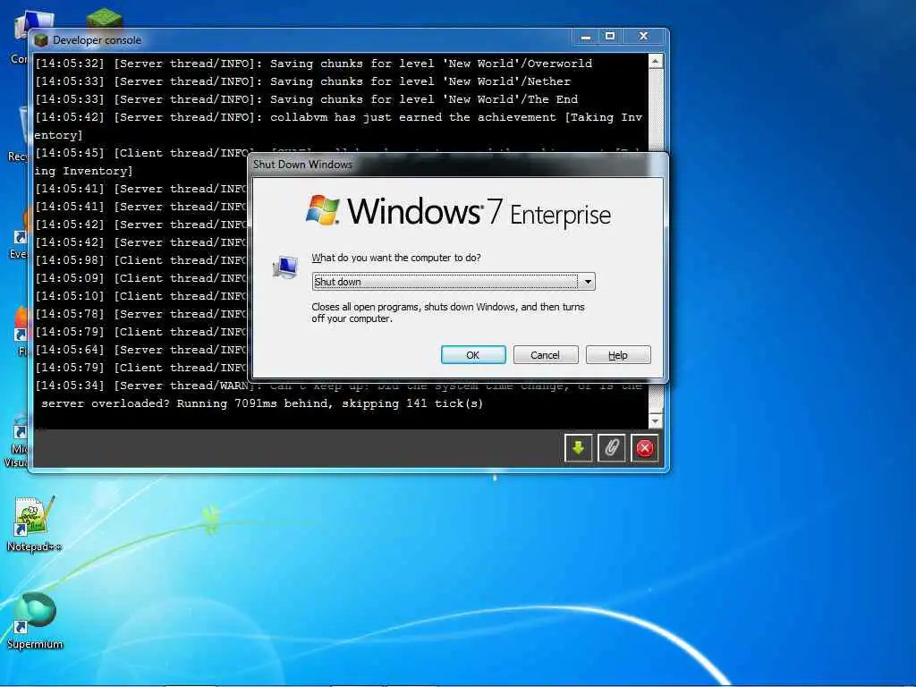The height and width of the screenshot is (687, 916).
Task: Click Help in Shut Down Windows dialog
Action: (617, 354)
